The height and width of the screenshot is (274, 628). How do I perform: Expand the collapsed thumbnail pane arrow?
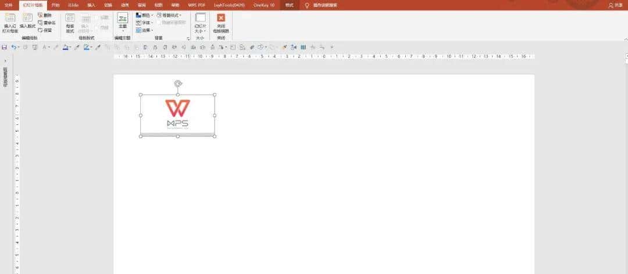click(5, 60)
